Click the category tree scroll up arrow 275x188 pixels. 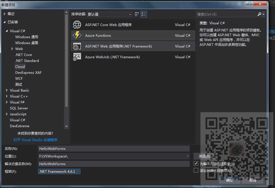66,12
